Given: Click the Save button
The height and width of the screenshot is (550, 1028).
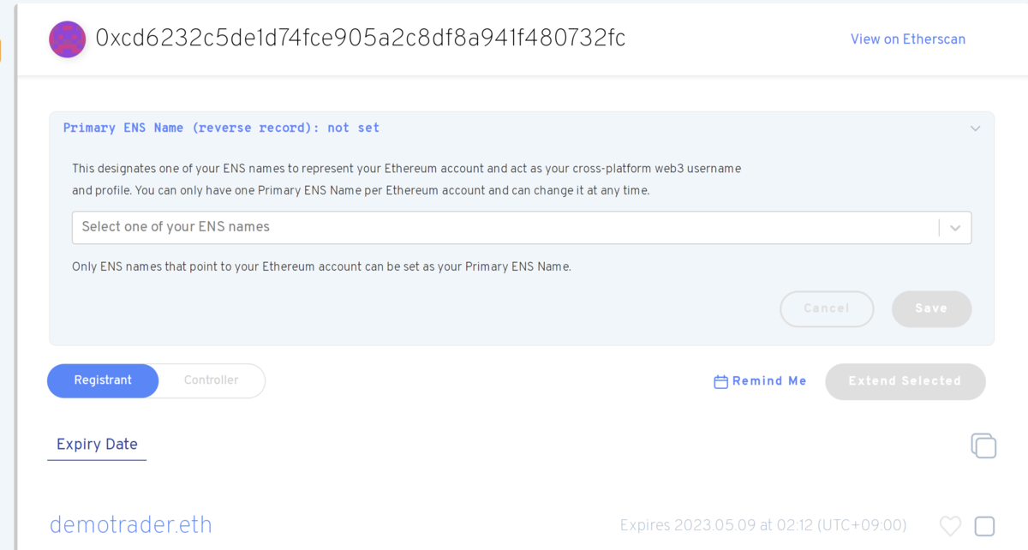Looking at the screenshot, I should tap(931, 308).
